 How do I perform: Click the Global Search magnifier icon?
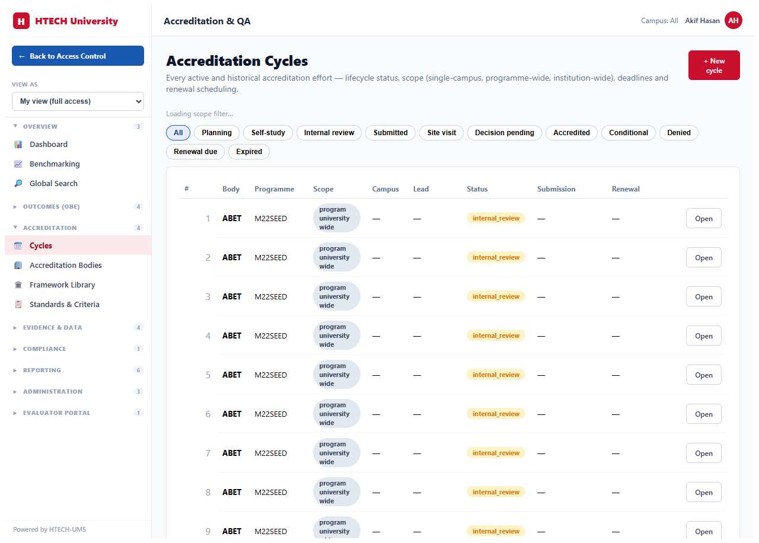(x=18, y=183)
